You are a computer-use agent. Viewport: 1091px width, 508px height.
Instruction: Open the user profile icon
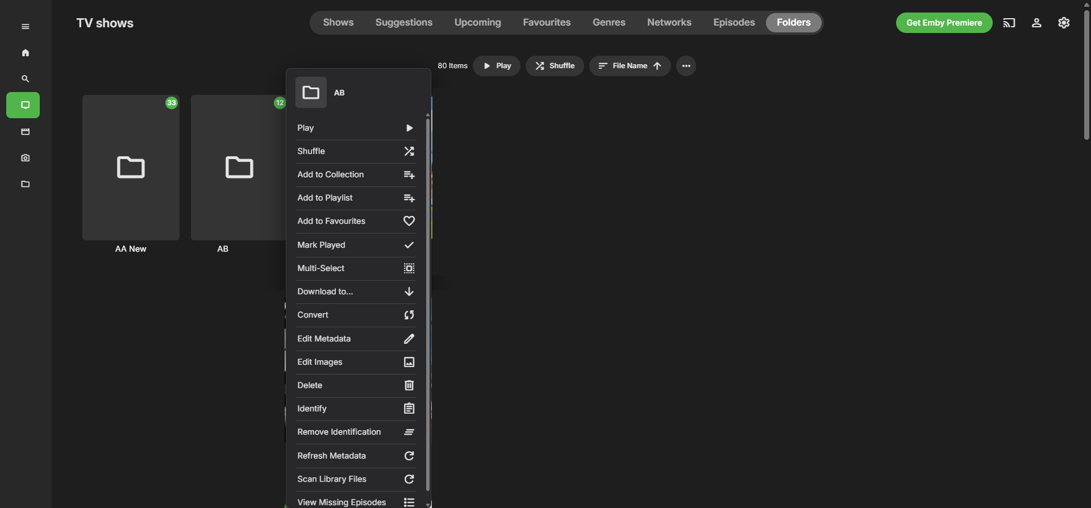coord(1036,23)
